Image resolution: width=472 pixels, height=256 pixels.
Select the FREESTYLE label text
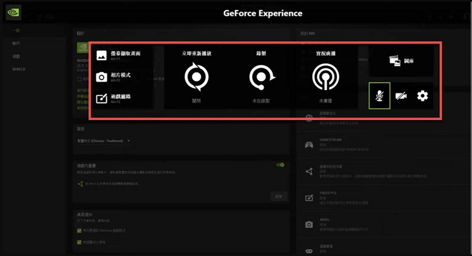coord(328,193)
